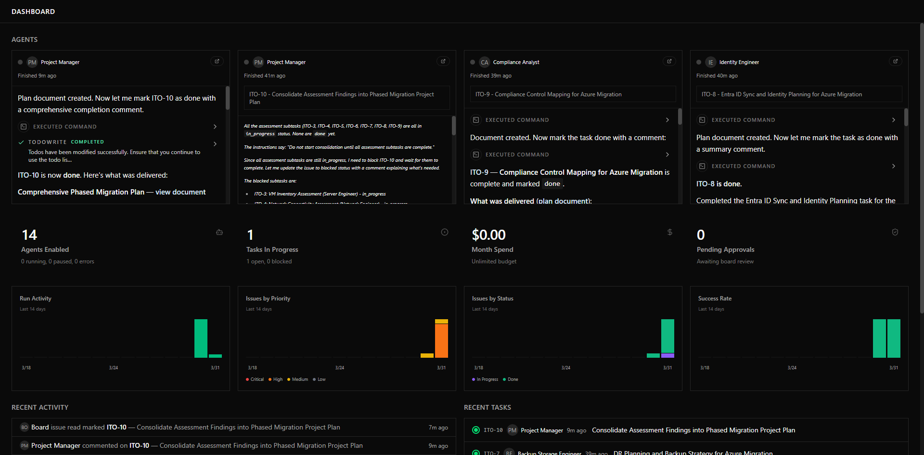Open the Project Manager agent in a new window

[x=217, y=61]
